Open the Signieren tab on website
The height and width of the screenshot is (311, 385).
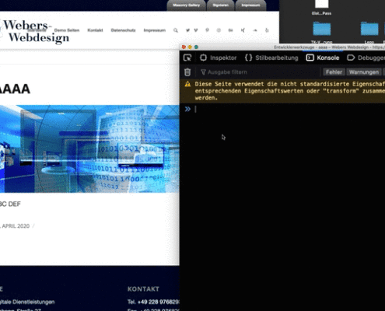[220, 5]
